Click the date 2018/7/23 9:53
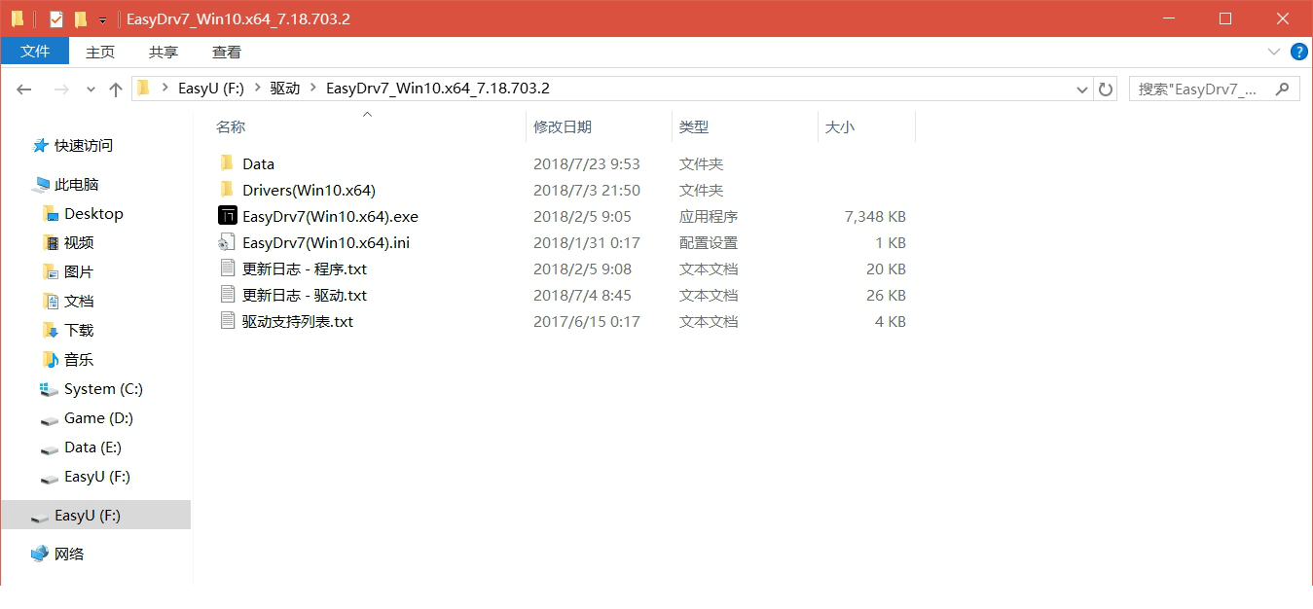This screenshot has height=609, width=1313. click(587, 163)
